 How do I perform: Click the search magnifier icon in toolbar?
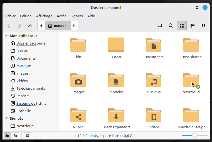(x=171, y=26)
